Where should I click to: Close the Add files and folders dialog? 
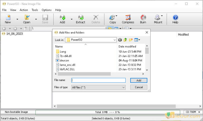(x=147, y=32)
